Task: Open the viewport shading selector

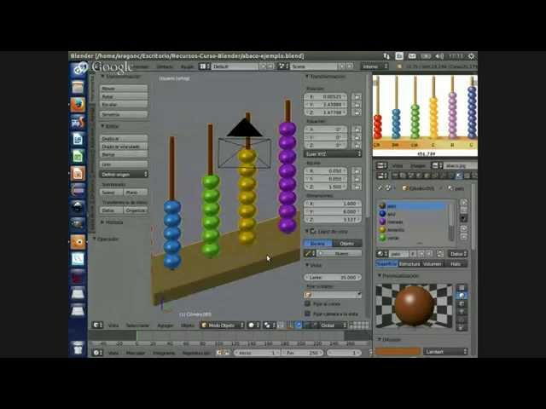Action: pos(253,325)
